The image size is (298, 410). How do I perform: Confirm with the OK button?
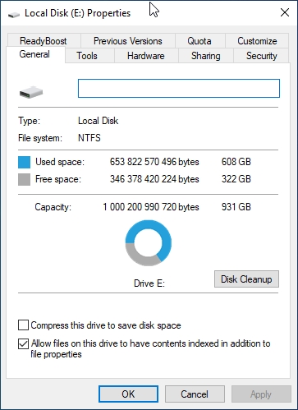tap(128, 394)
